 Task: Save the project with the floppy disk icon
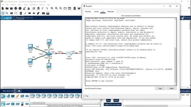point(11,8)
